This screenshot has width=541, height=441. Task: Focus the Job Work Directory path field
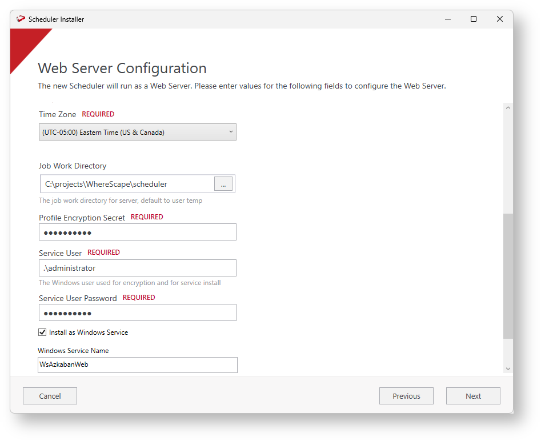tap(128, 184)
